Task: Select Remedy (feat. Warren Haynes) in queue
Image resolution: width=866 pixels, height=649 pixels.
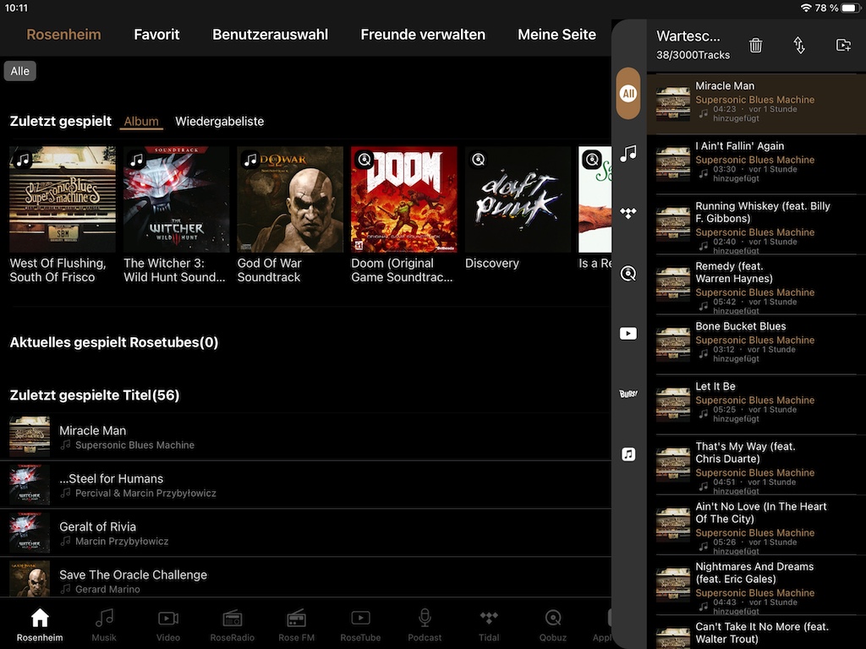Action: [756, 285]
